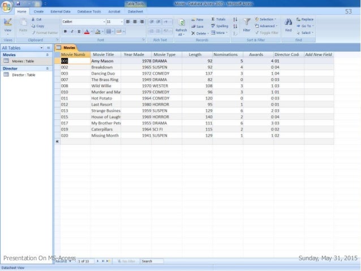Toggle Italic formatting
This screenshot has width=361, height=271.
72,31
